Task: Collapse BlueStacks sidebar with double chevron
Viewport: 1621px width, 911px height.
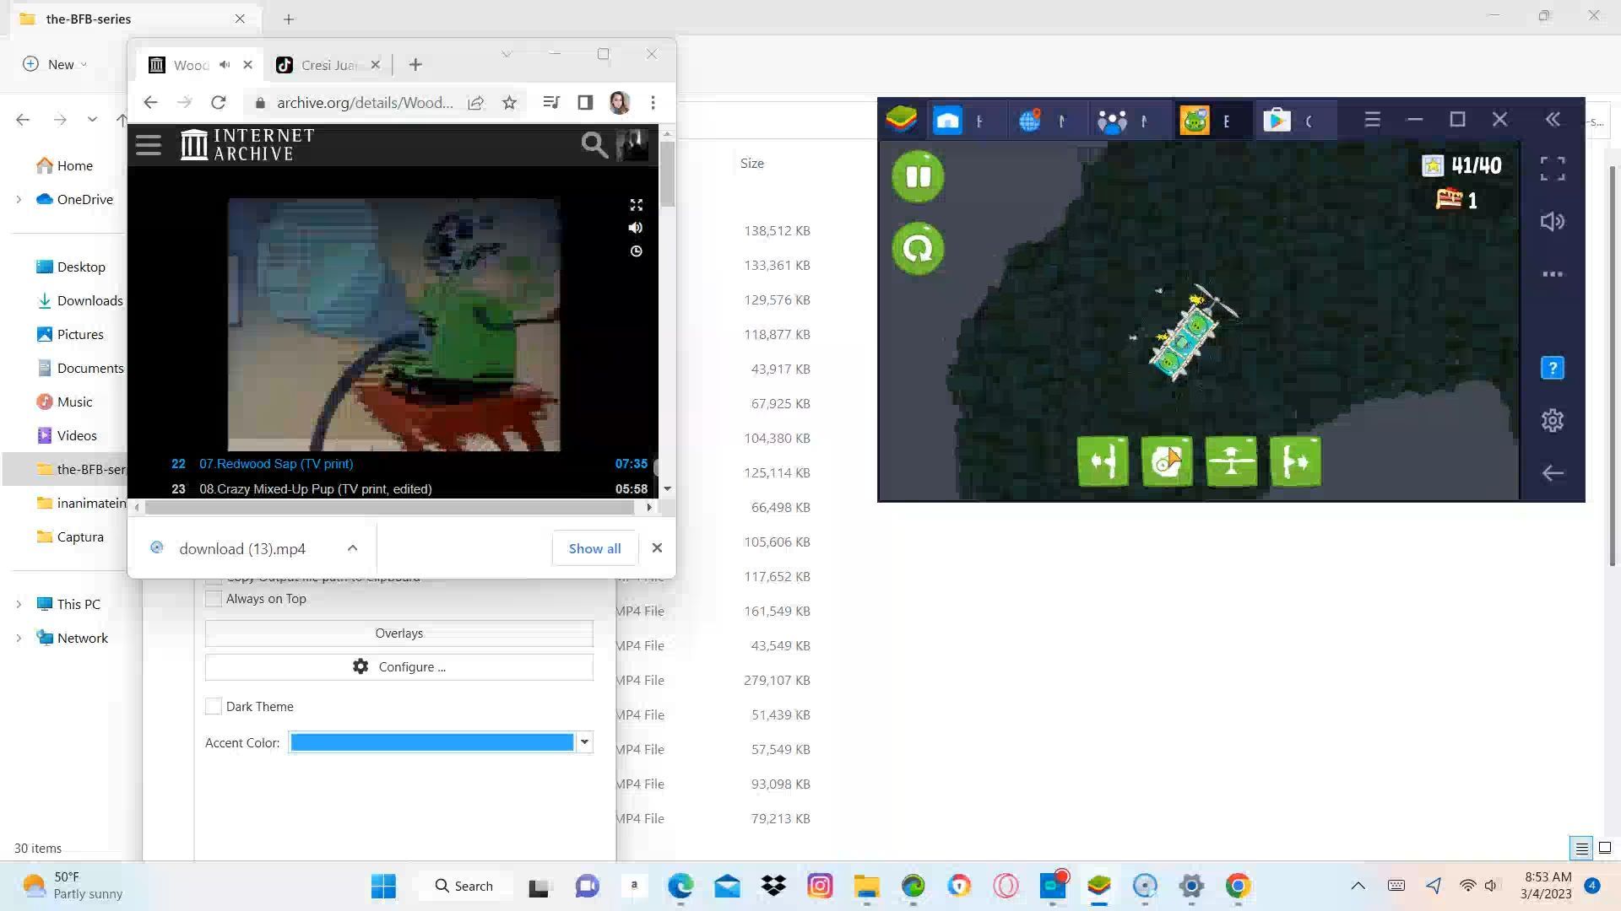Action: (x=1552, y=120)
